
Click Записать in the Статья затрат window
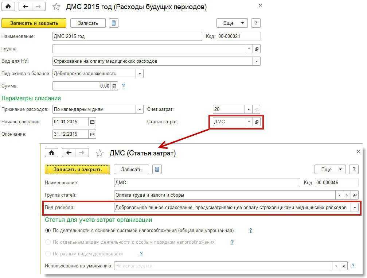point(131,169)
